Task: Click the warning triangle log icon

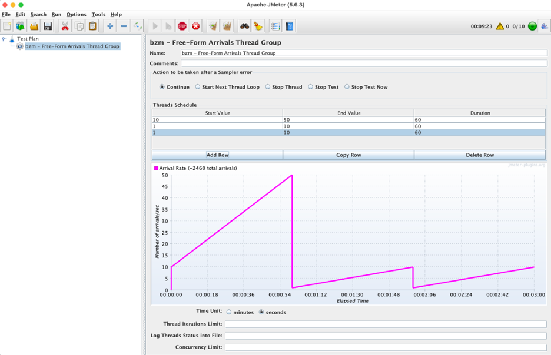Action: point(500,26)
